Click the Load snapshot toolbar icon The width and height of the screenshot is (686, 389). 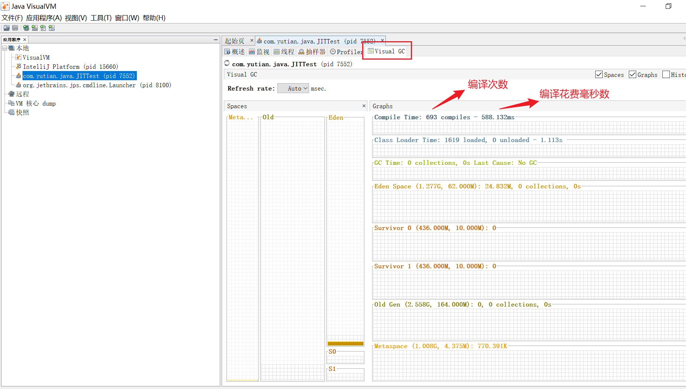(x=7, y=28)
